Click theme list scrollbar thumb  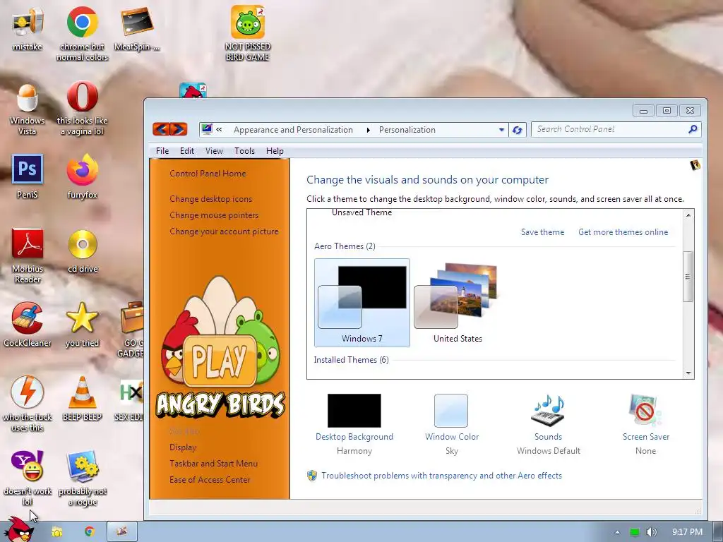click(x=688, y=277)
